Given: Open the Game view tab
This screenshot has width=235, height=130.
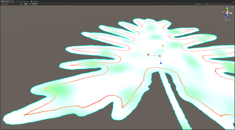Looking at the screenshot, I should tap(34, 1).
